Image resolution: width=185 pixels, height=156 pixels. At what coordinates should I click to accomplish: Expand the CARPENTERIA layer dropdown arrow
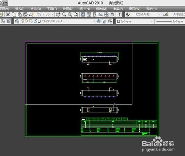click(94, 21)
